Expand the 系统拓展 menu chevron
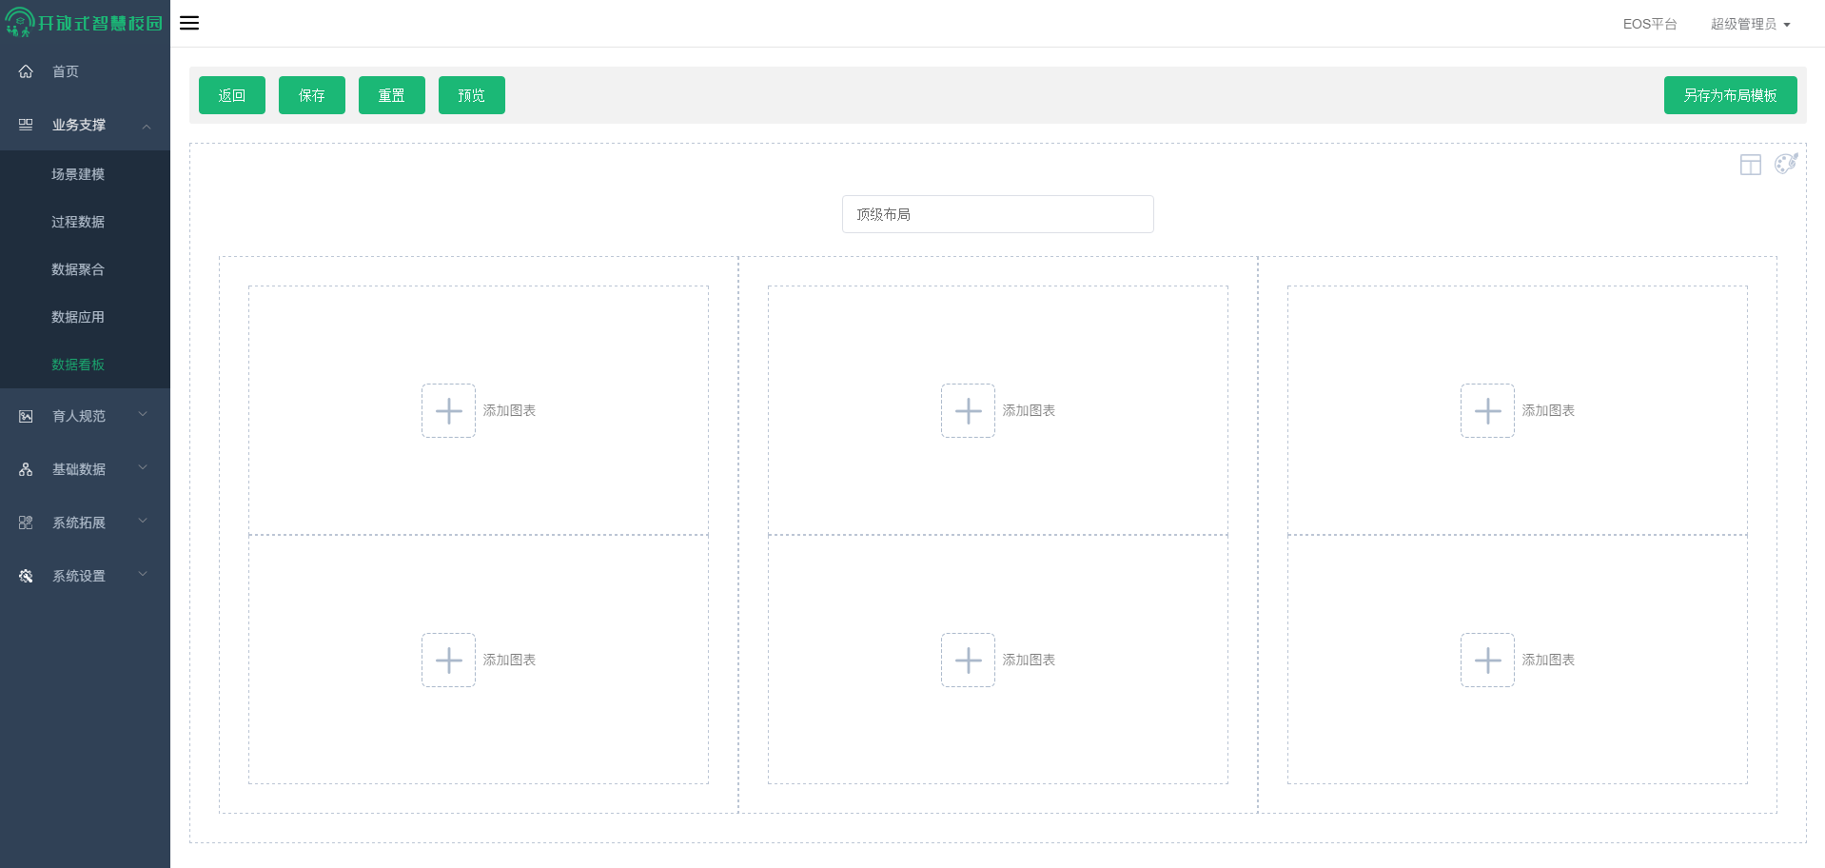 (143, 521)
